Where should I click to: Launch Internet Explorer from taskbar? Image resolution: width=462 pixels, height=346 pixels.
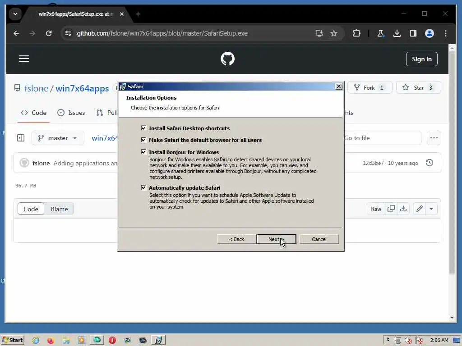[x=36, y=341]
